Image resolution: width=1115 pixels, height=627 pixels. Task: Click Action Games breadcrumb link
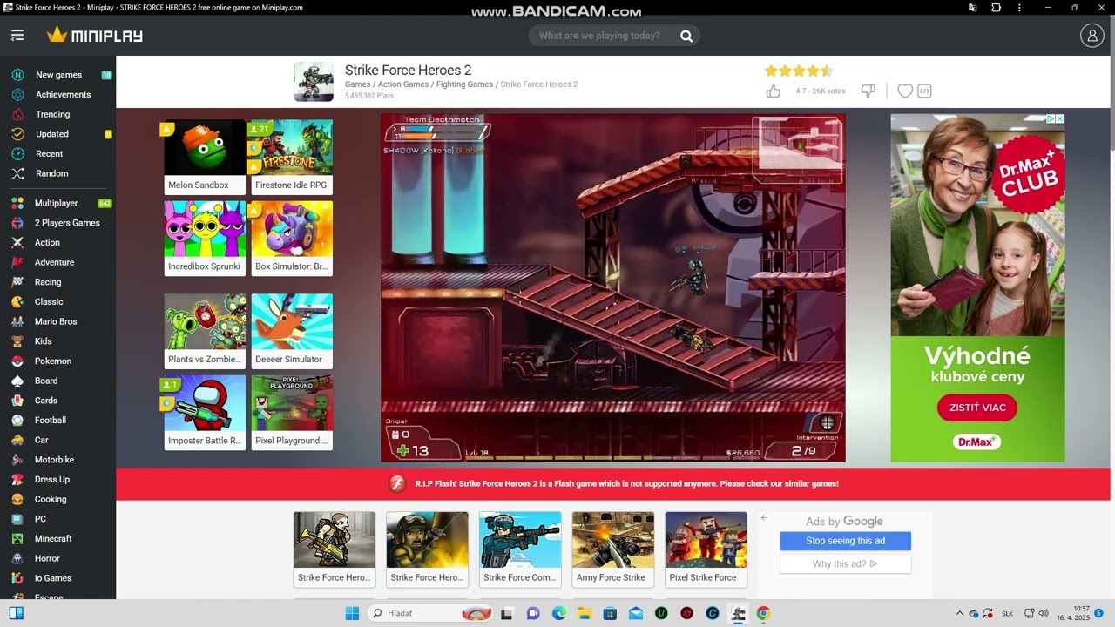[x=403, y=84]
